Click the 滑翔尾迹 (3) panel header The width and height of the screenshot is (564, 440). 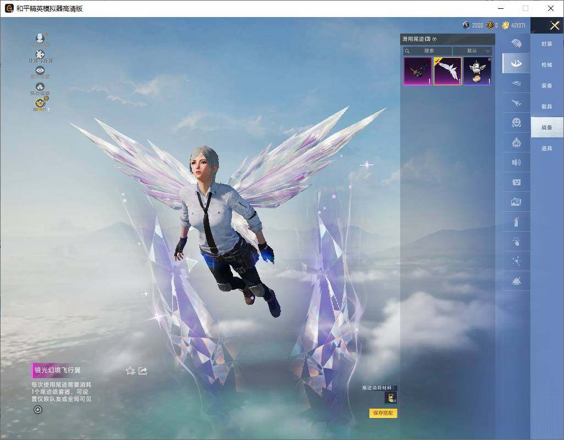447,39
